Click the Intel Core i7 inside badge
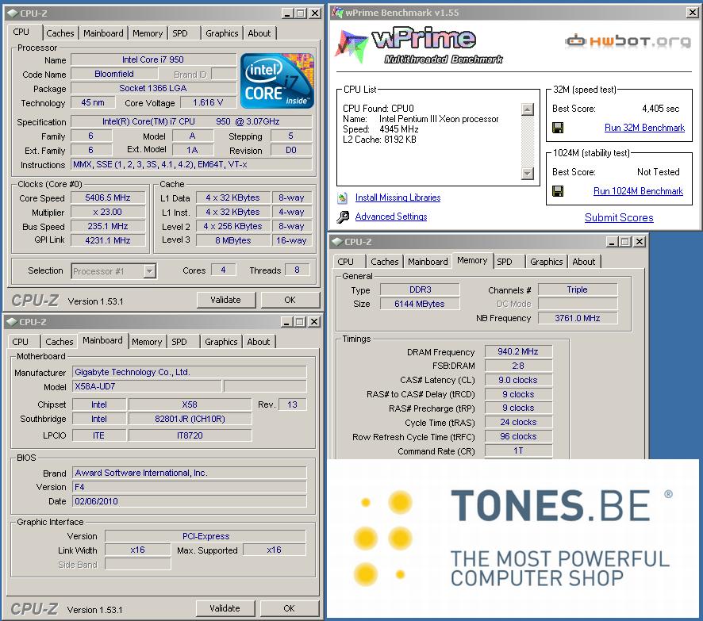 point(277,81)
